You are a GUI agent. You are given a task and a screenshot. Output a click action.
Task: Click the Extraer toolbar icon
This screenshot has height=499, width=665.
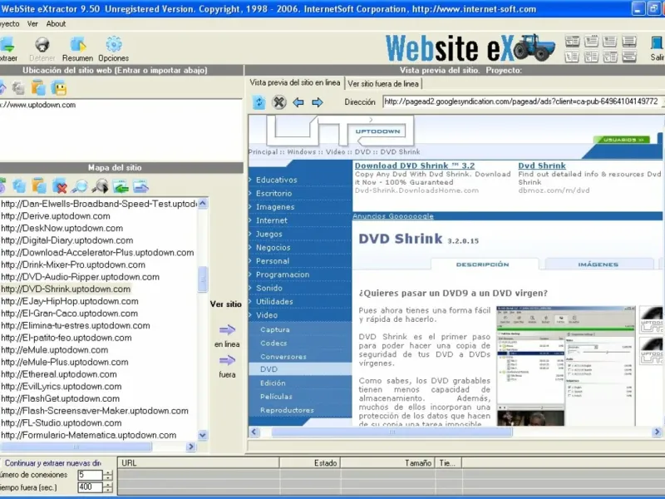click(x=7, y=45)
